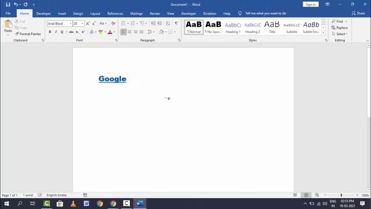Align text to the right
Viewport: 371px width, 209px height.
(135, 32)
